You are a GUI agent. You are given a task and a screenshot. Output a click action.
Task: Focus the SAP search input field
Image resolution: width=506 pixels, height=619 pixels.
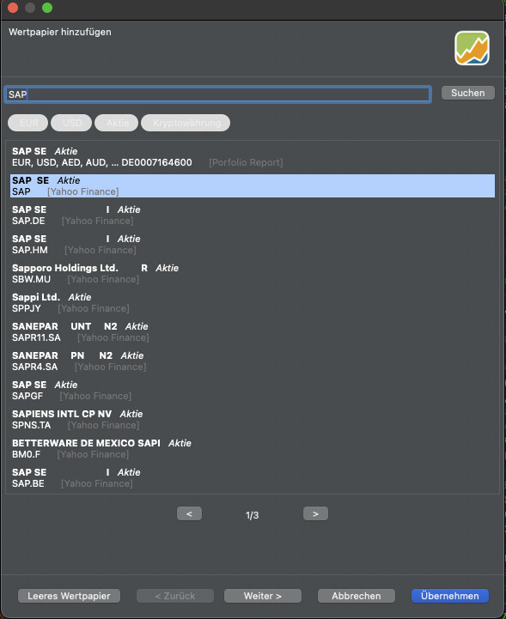217,94
